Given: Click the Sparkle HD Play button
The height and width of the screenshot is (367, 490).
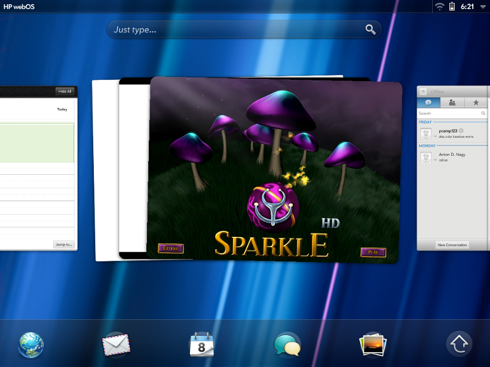Looking at the screenshot, I should tap(373, 252).
